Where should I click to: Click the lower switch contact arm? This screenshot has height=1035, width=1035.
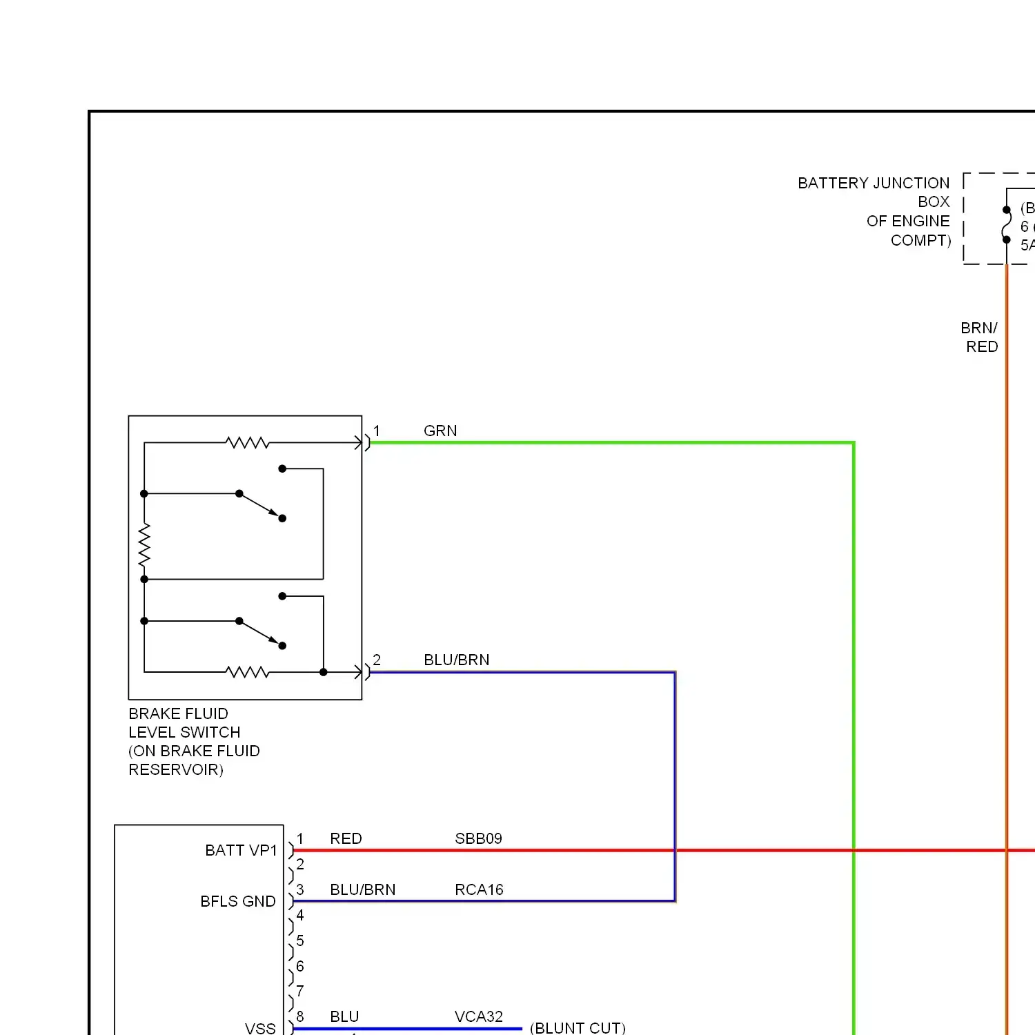tap(260, 633)
